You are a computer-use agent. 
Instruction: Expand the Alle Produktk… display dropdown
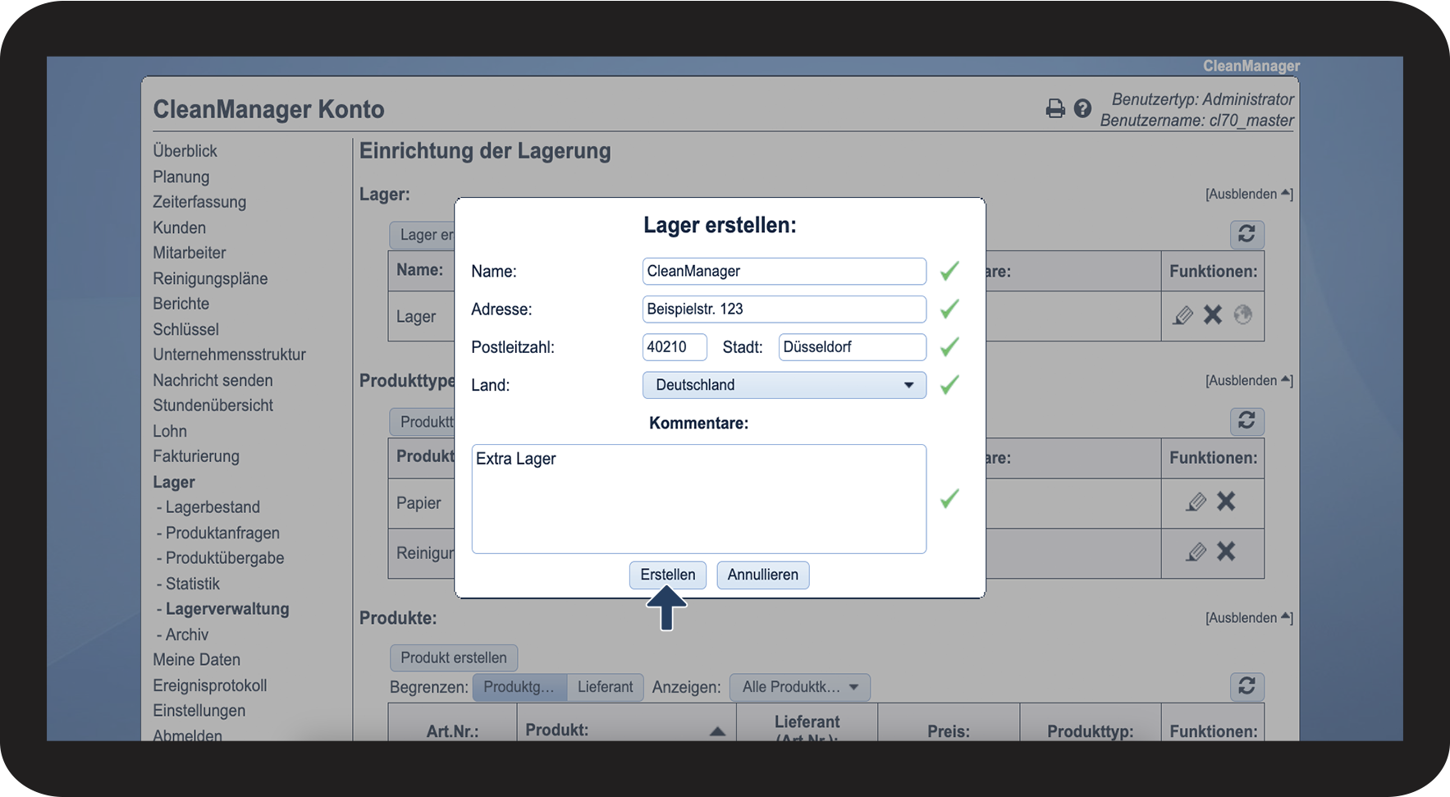pyautogui.click(x=799, y=687)
